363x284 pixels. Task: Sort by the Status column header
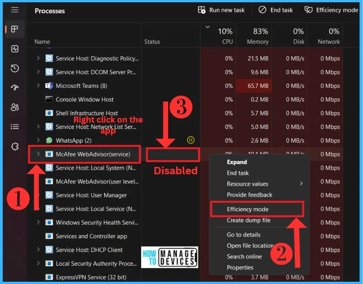[152, 42]
